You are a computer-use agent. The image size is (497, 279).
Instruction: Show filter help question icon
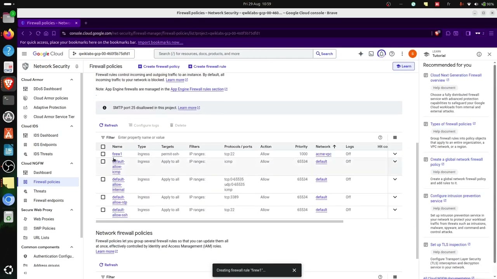(x=380, y=138)
